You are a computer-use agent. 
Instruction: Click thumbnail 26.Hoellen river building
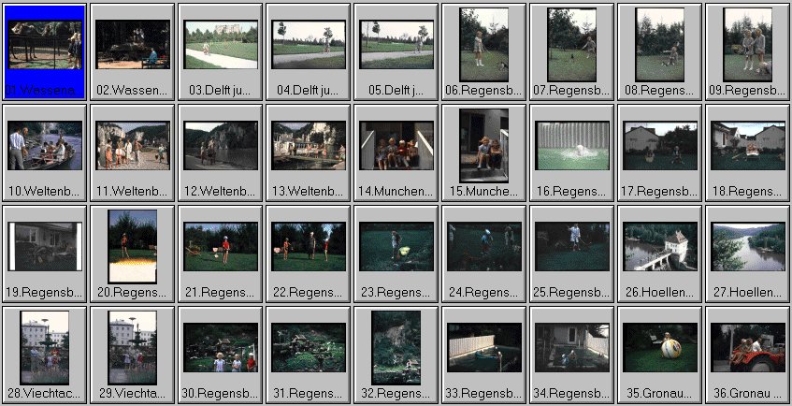660,247
